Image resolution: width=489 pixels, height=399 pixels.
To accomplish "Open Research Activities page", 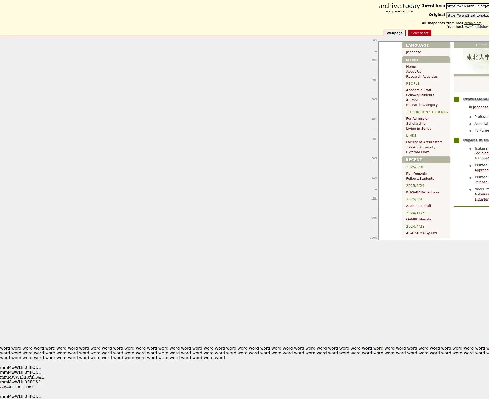I will click(x=422, y=77).
